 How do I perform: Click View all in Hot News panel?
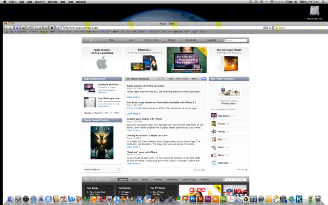coord(199,170)
